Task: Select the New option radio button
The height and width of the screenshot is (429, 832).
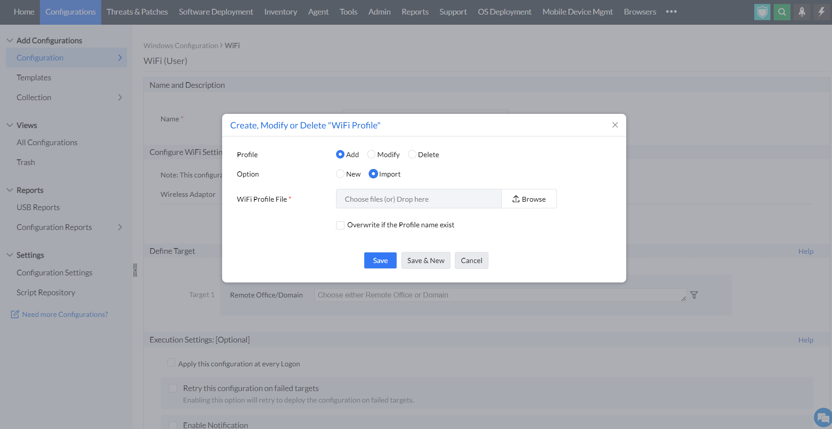Action: [340, 174]
